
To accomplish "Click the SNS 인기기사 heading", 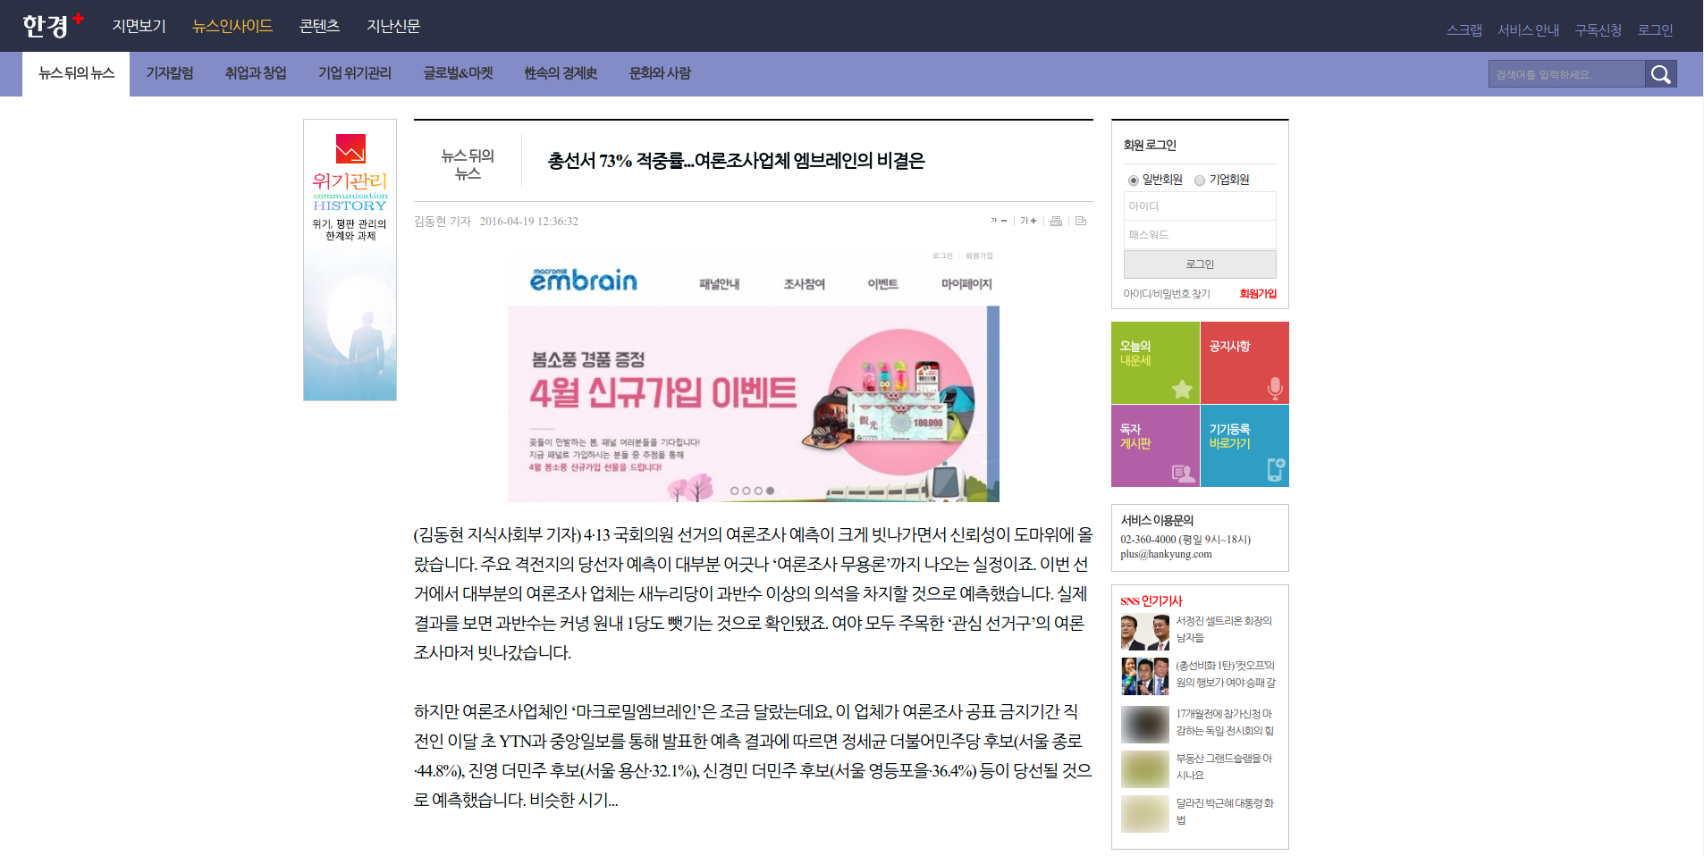I will tap(1151, 601).
